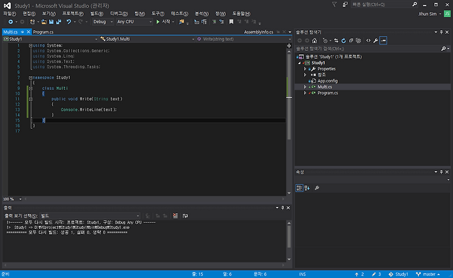Collapse the class Multi code block
This screenshot has width=453, height=278.
(x=30, y=88)
